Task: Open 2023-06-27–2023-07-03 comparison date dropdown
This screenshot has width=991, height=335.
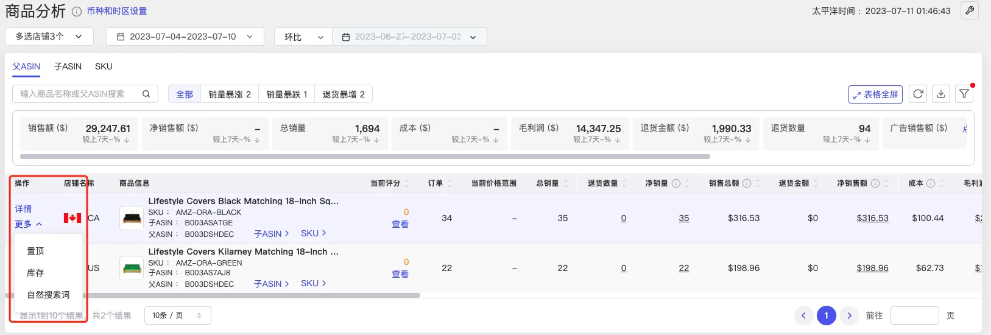Action: [409, 37]
